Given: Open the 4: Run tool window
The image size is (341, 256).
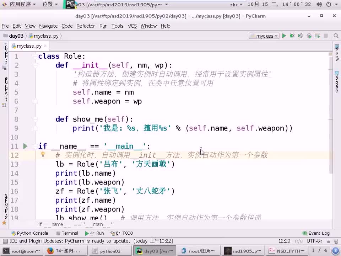Looking at the screenshot, I should [x=94, y=233].
